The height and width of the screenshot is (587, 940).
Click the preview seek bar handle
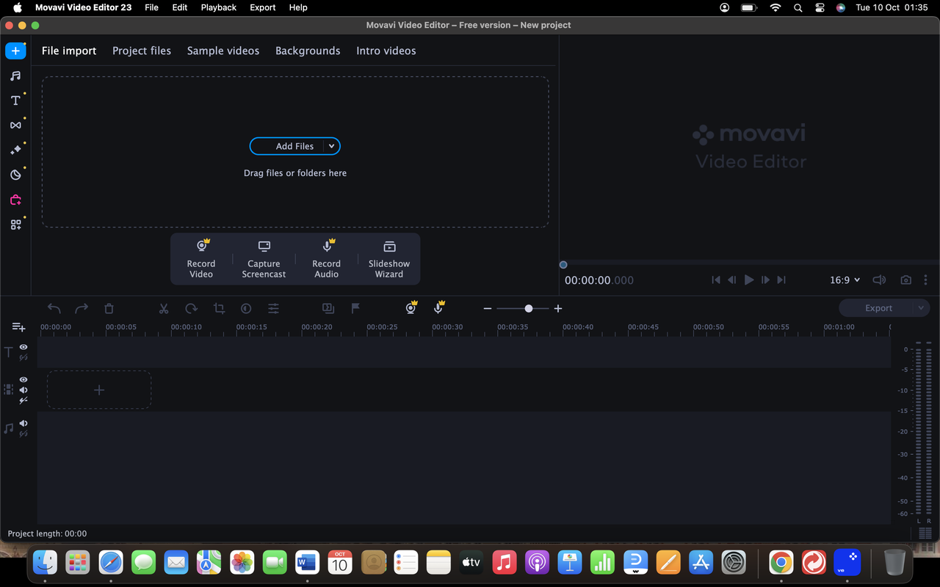click(x=563, y=265)
